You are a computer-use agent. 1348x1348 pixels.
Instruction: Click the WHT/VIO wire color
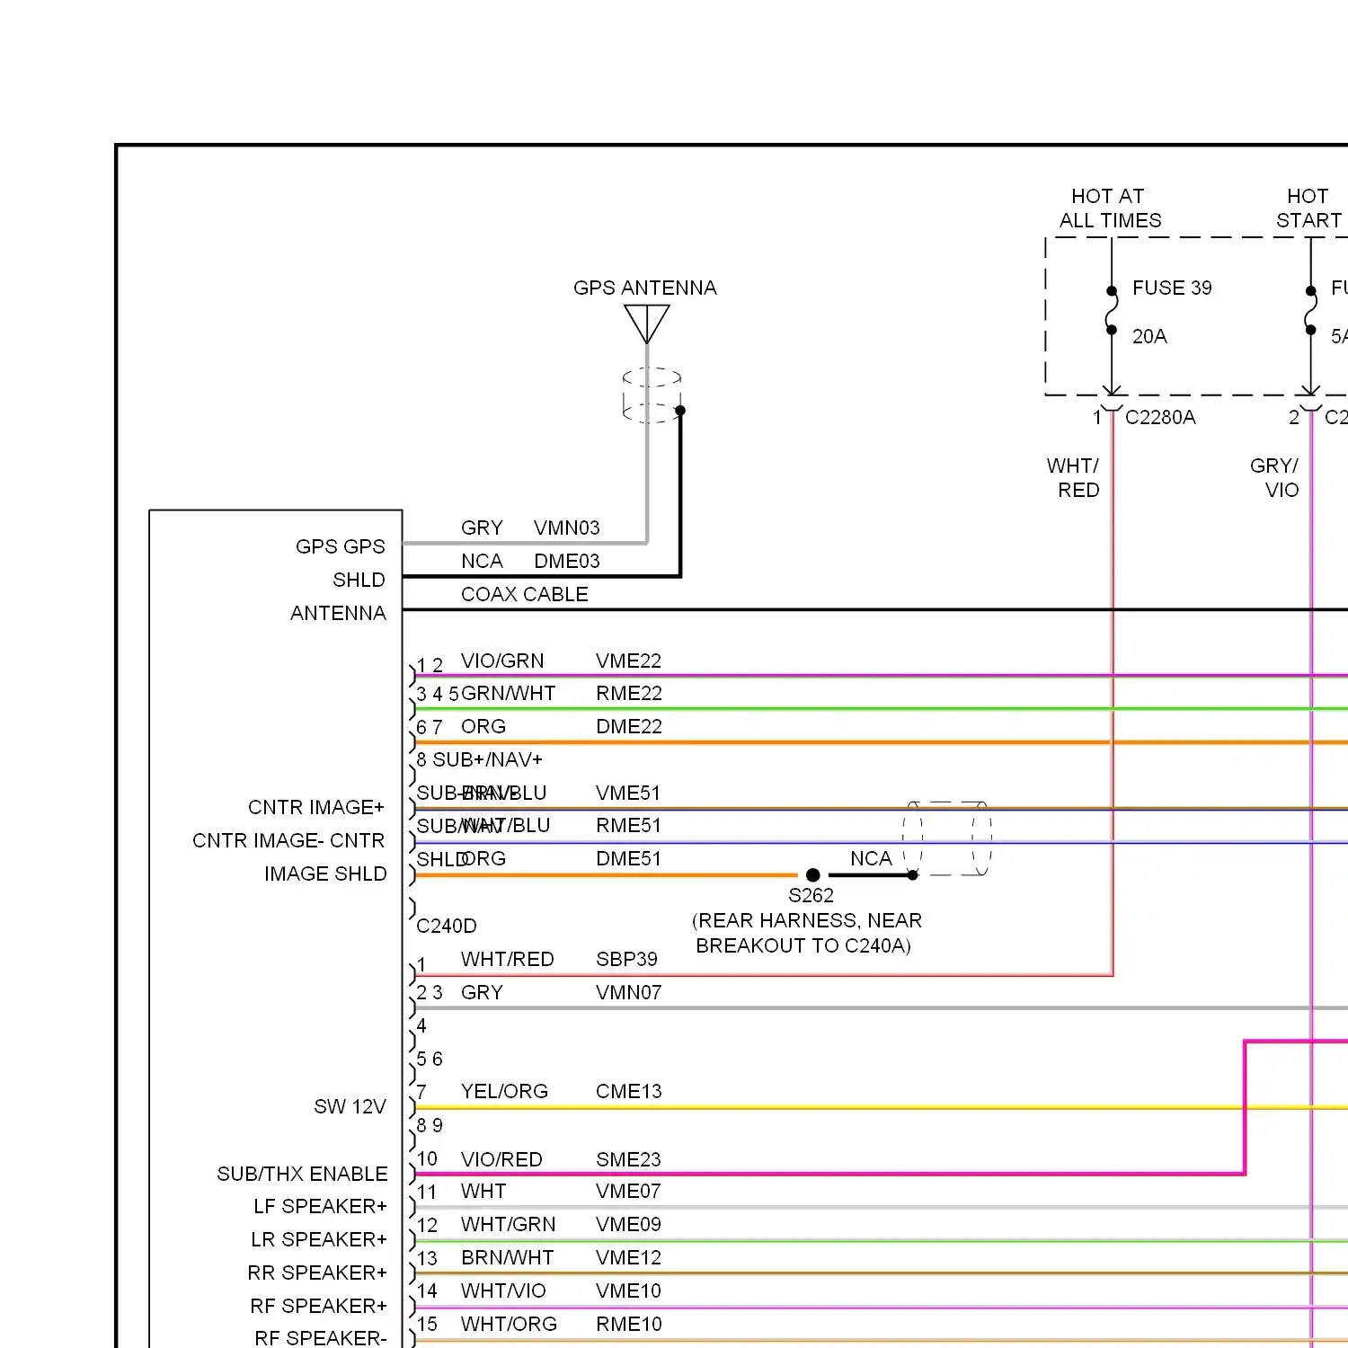[503, 1290]
